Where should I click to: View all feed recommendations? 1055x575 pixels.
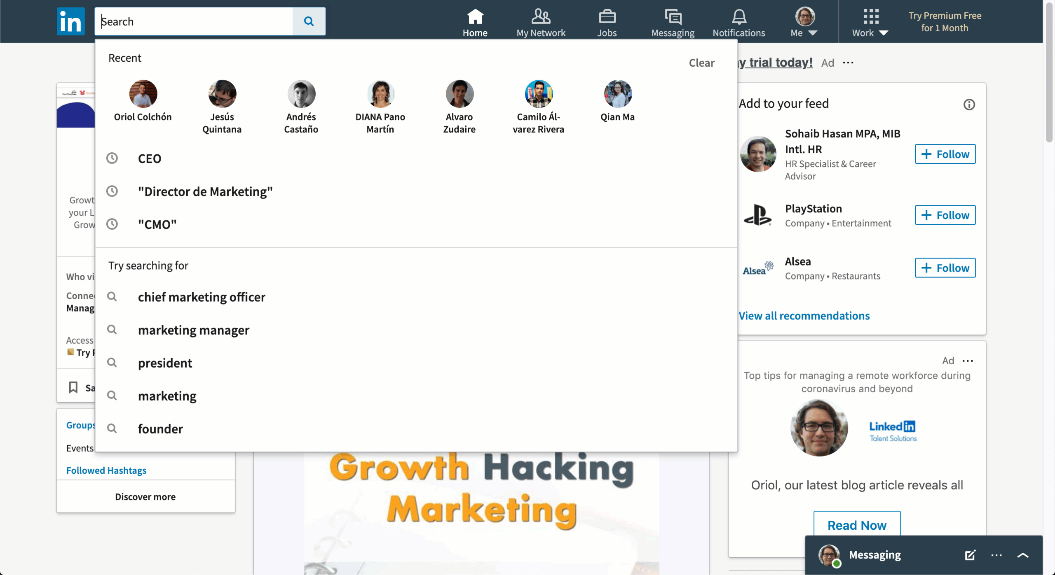(804, 315)
